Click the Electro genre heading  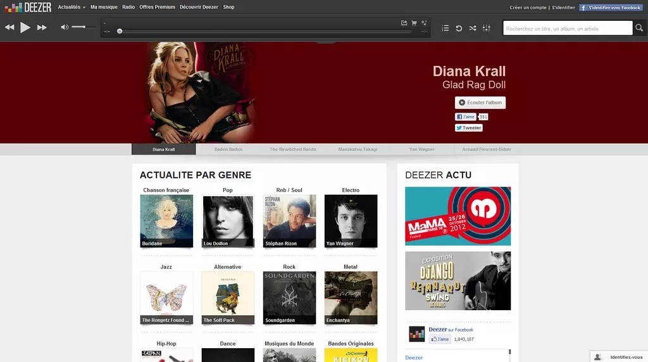tap(351, 190)
